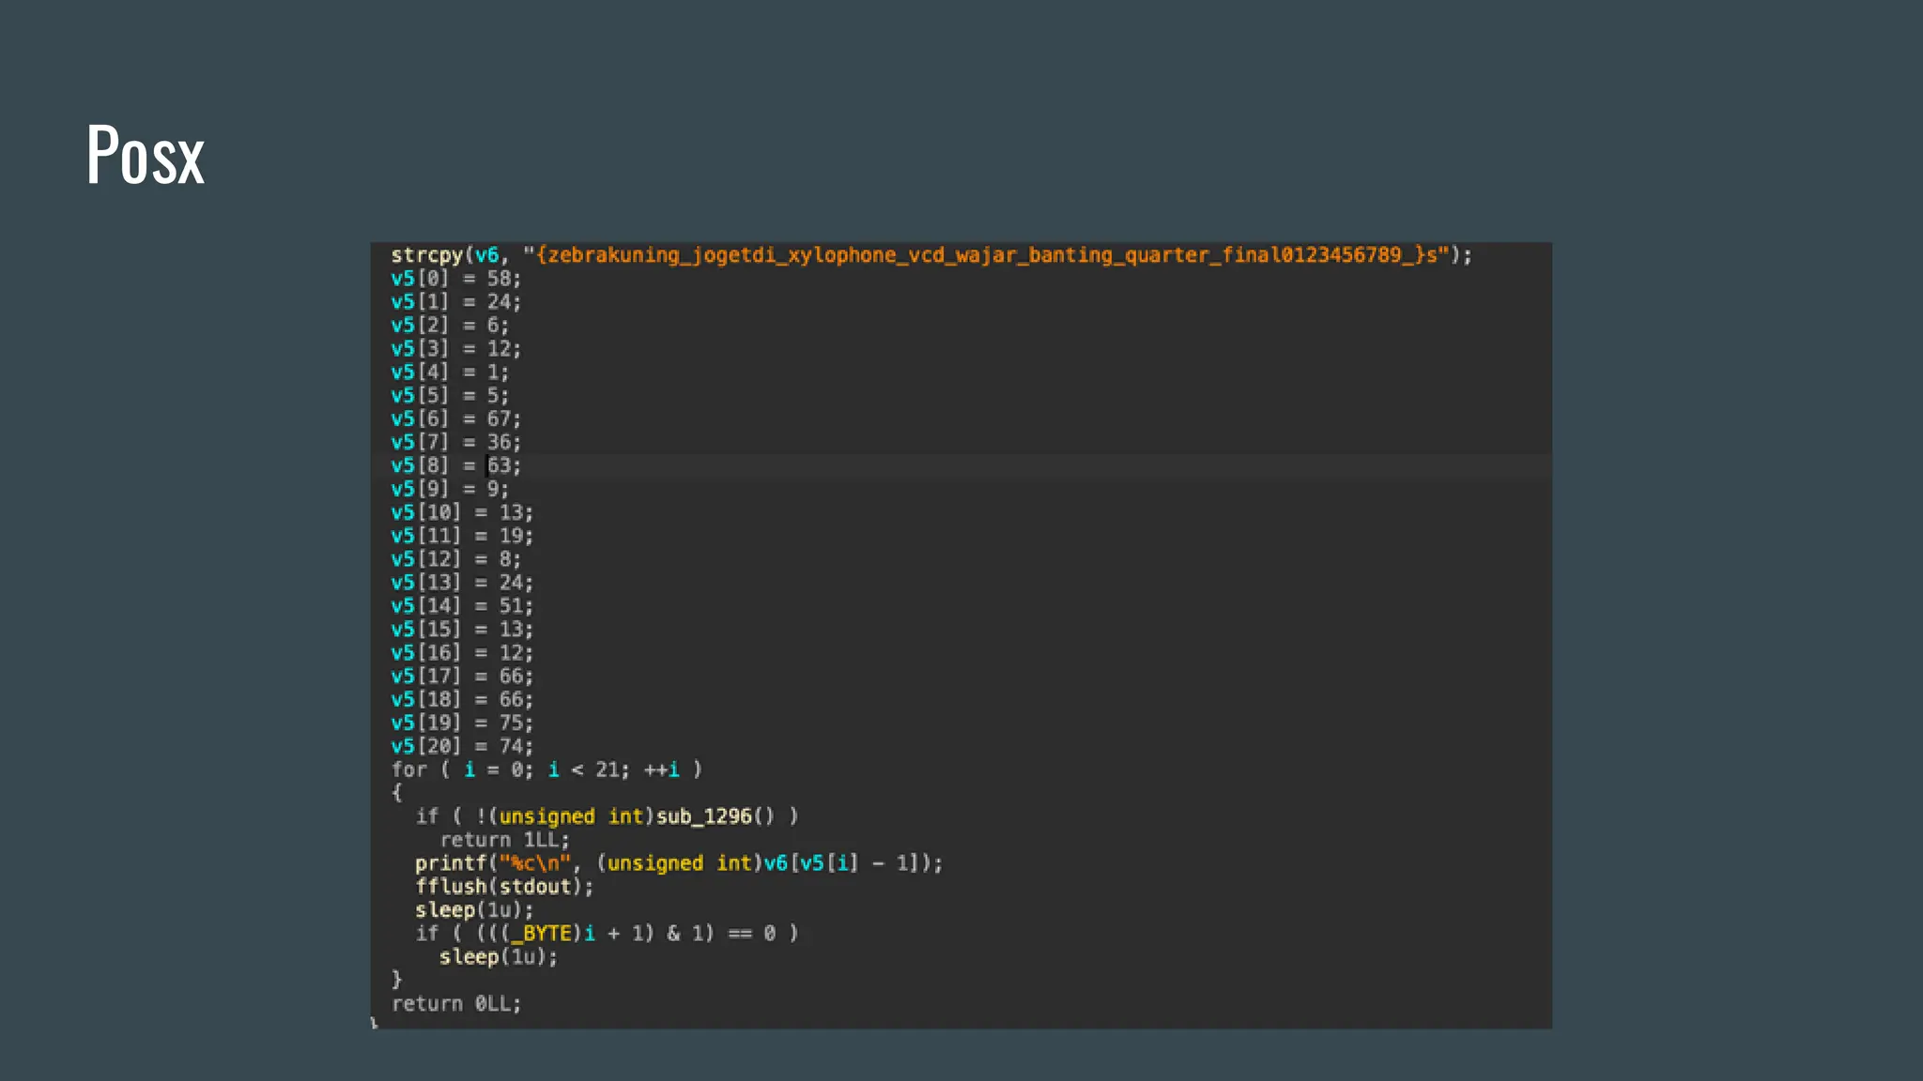The width and height of the screenshot is (1923, 1081).
Task: Click the v5[14] = 51 assignment
Action: pos(461,606)
